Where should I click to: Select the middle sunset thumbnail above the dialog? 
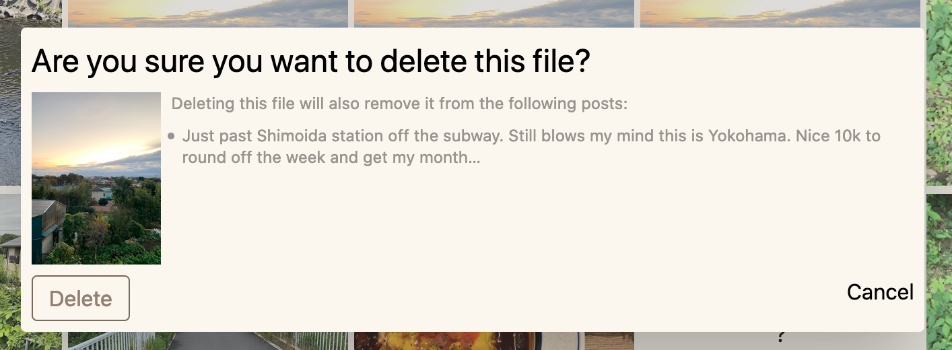click(x=494, y=13)
